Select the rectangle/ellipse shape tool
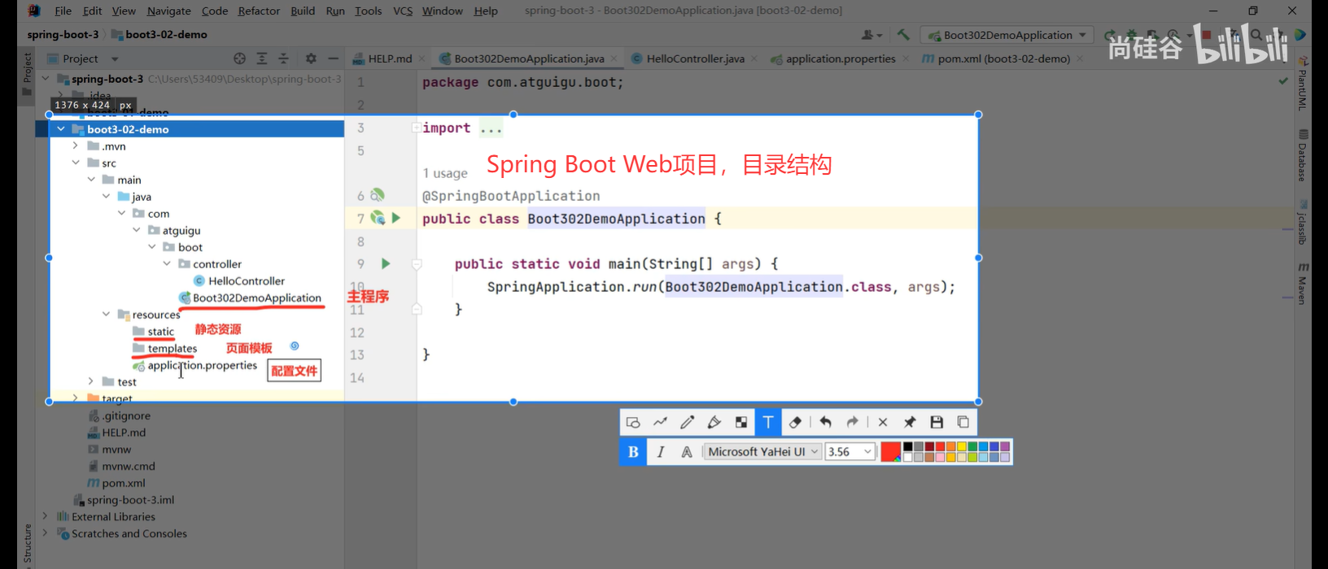 tap(633, 422)
